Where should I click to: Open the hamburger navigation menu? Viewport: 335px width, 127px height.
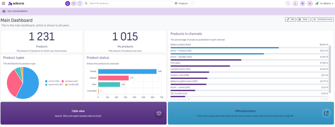(4, 4)
